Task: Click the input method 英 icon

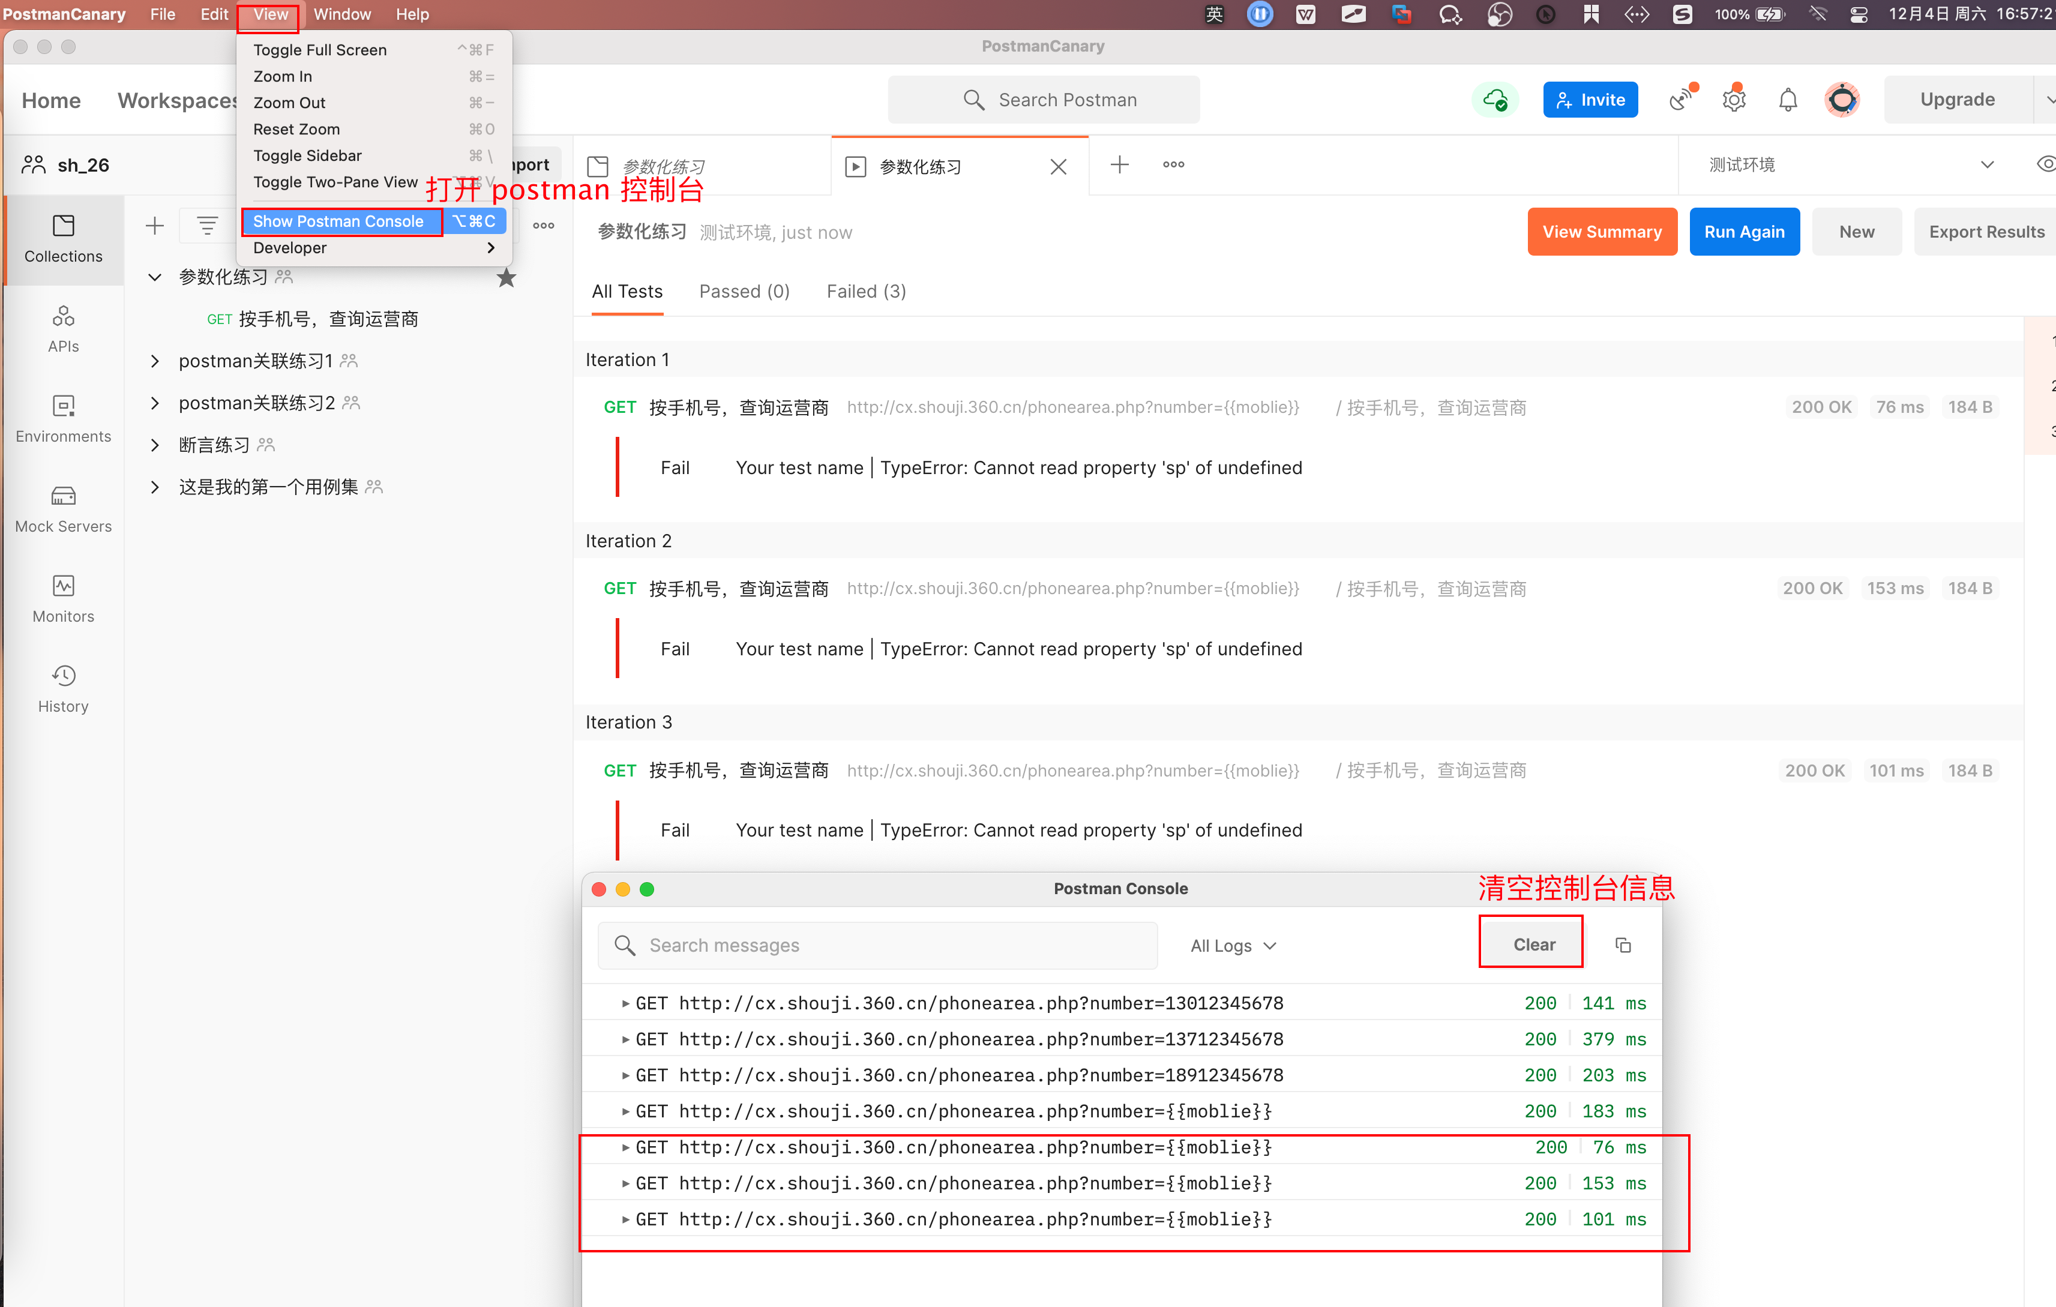Action: [x=1214, y=14]
